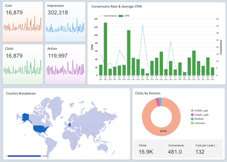The width and height of the screenshot is (227, 162).
Task: Select Alaska on the world map
Action: pyautogui.click(x=25, y=117)
